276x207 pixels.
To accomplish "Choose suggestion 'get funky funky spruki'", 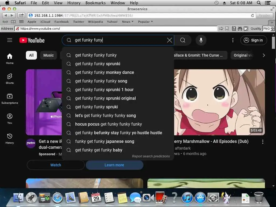I will [x=118, y=107].
